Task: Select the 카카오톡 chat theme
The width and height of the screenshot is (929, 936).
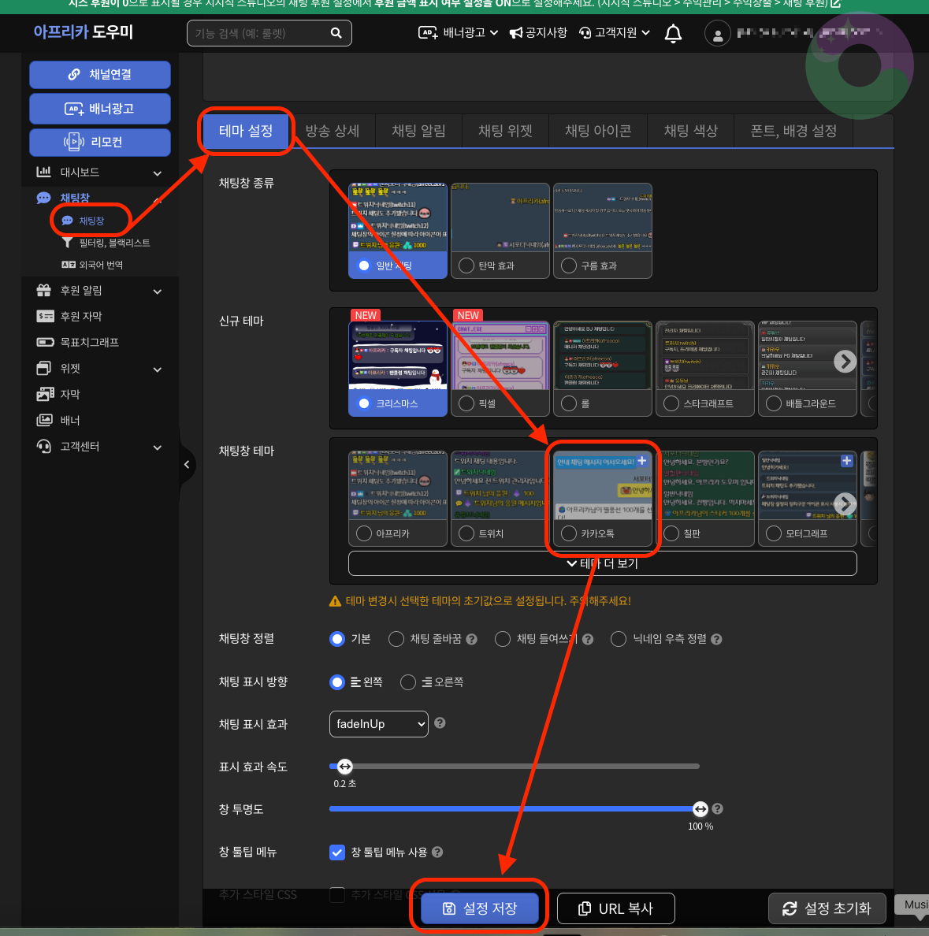Action: [603, 499]
